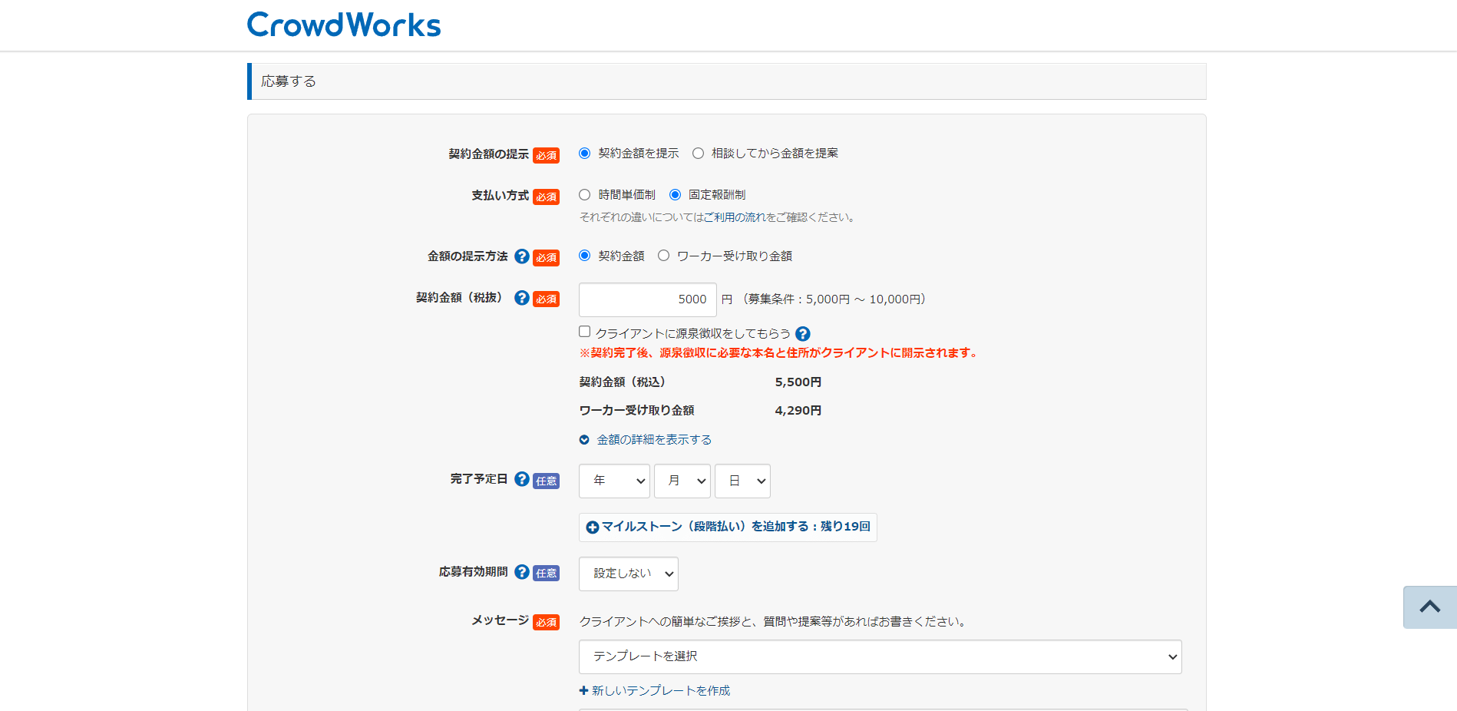Click the CrowdWorks logo
This screenshot has width=1457, height=711.
[343, 24]
